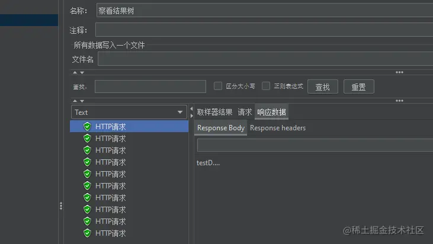Click the left collapse arrow beside result tabs
The width and height of the screenshot is (433, 244).
(x=191, y=109)
